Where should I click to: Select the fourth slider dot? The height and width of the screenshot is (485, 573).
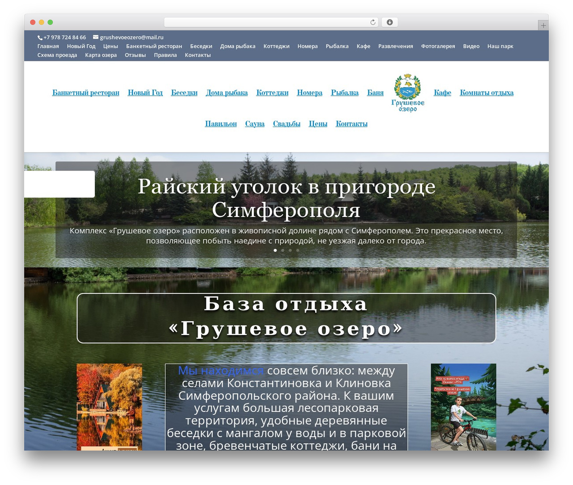(x=298, y=250)
